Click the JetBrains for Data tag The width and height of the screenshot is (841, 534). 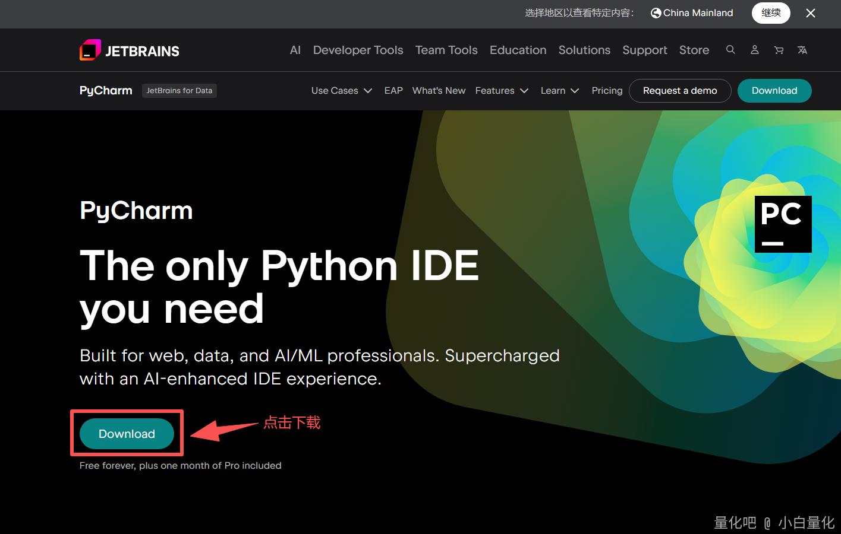pyautogui.click(x=179, y=91)
